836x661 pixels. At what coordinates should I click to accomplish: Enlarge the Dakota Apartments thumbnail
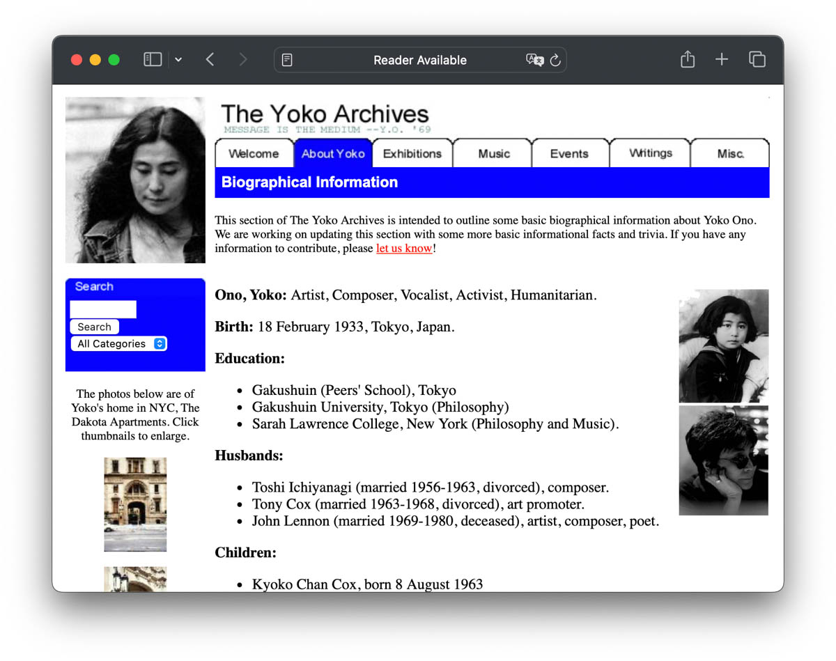[x=134, y=504]
